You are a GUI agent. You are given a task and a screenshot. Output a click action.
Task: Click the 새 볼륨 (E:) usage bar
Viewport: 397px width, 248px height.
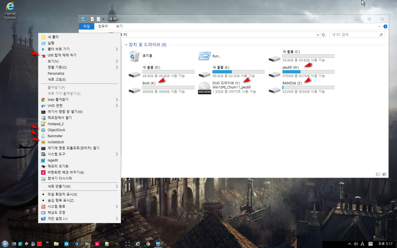(238, 72)
